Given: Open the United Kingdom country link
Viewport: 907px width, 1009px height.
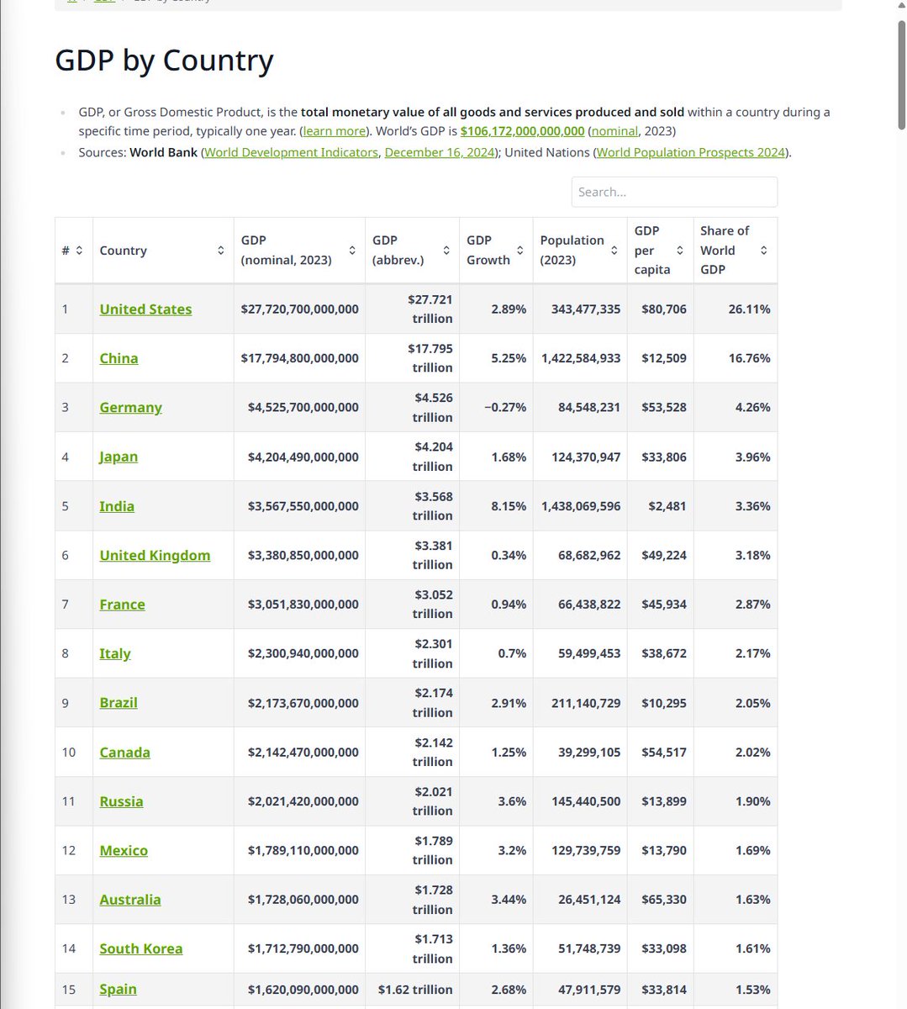Looking at the screenshot, I should [155, 555].
